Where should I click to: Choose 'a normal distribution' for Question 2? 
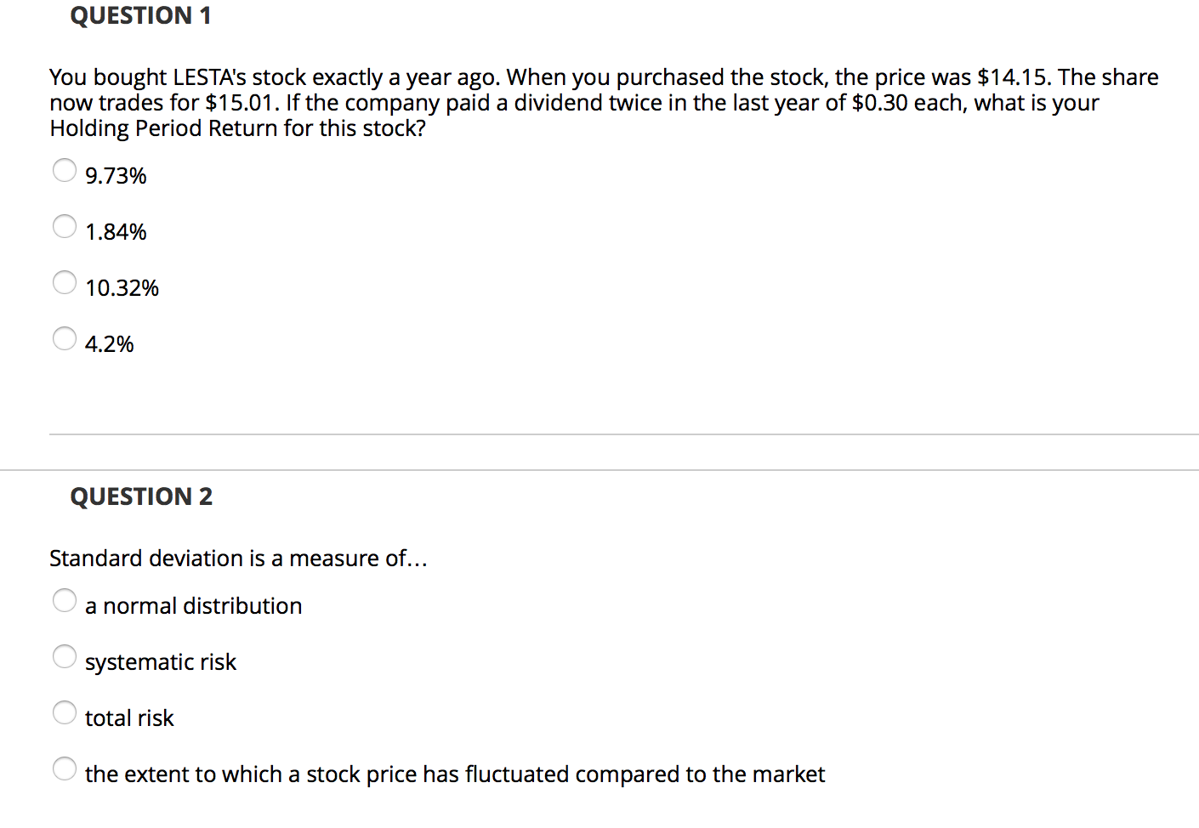coord(65,600)
